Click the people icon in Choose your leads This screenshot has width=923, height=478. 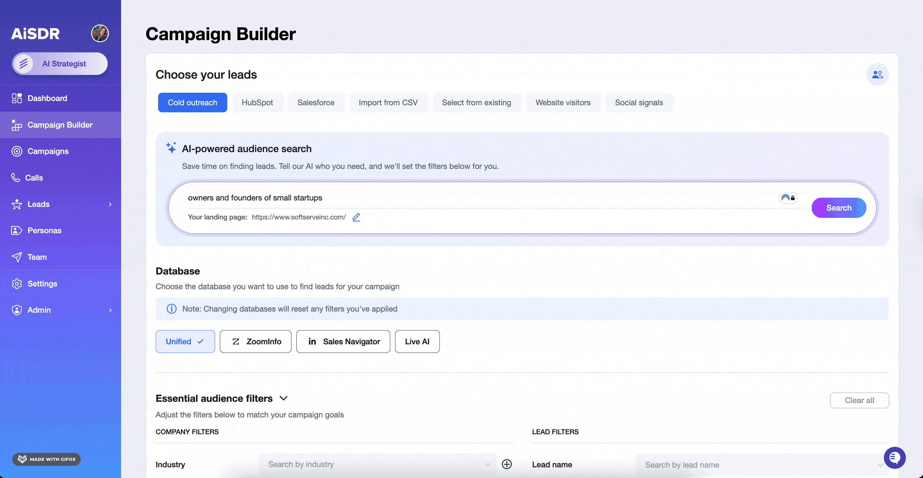coord(877,75)
